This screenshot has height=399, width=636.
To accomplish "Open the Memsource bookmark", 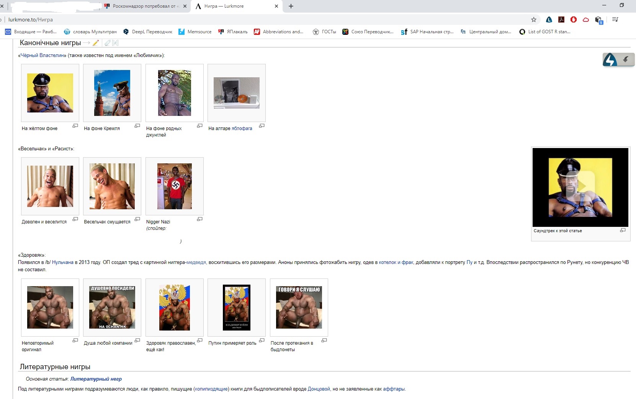I will tap(195, 32).
